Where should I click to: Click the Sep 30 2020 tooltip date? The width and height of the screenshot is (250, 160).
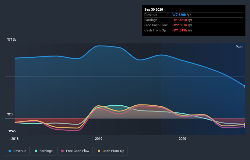[153, 9]
